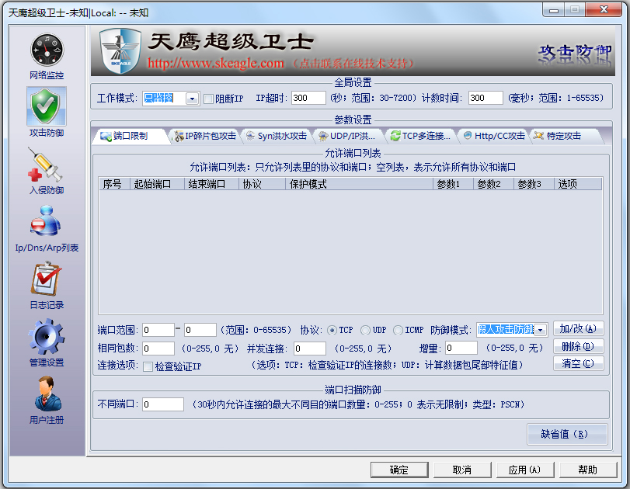
Task: Click the 端口限制 tab icon
Action: (106, 136)
